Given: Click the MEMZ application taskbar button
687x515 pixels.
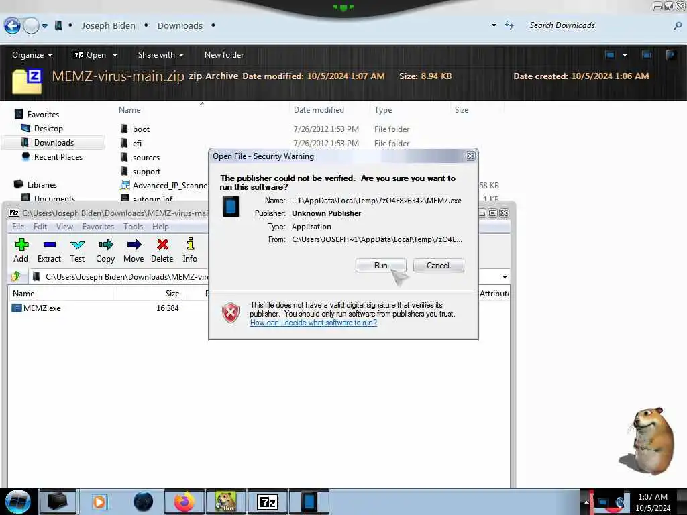Looking at the screenshot, I should (x=309, y=502).
